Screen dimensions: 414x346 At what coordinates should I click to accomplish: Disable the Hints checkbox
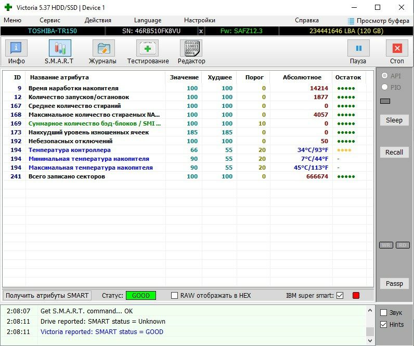pos(384,324)
